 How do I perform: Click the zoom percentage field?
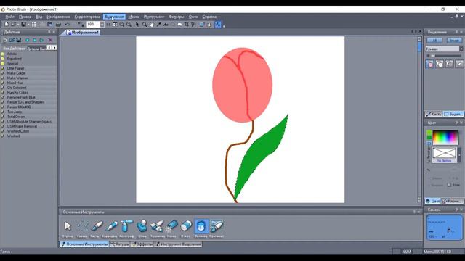pyautogui.click(x=93, y=25)
